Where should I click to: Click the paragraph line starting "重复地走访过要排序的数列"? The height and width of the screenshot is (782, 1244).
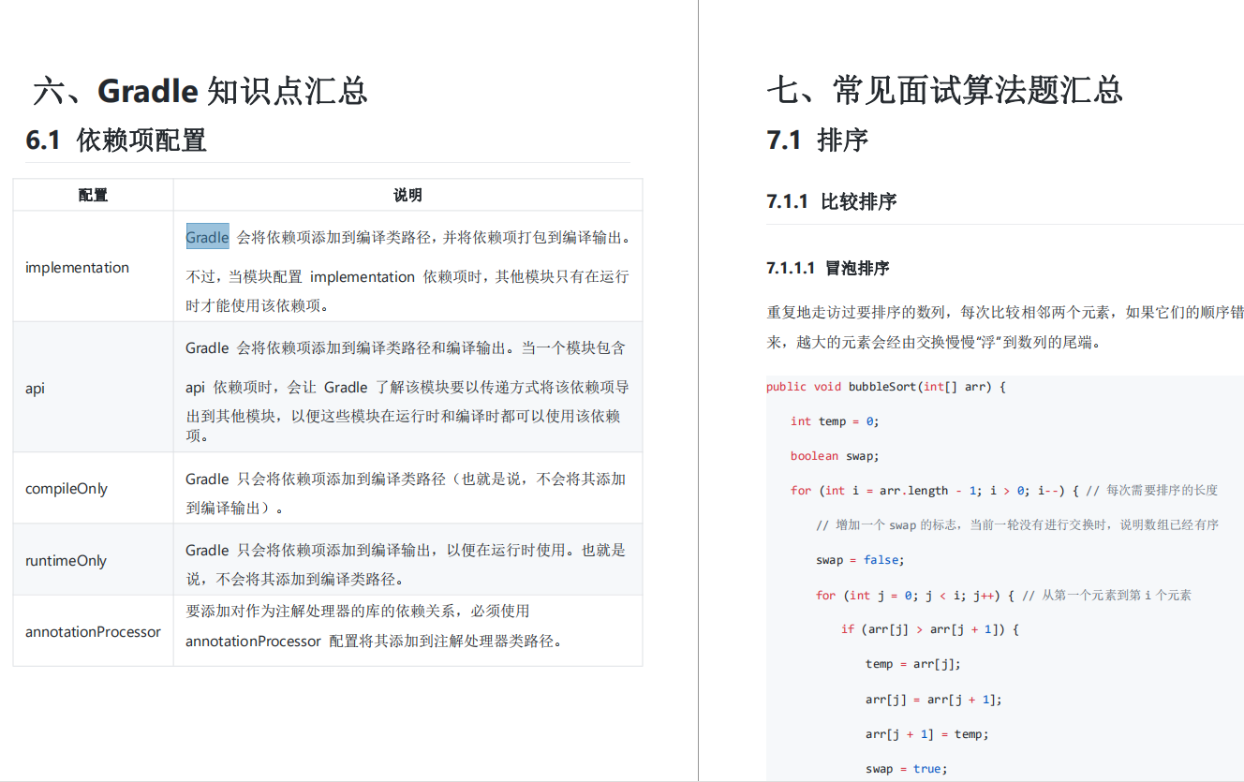click(x=1005, y=312)
